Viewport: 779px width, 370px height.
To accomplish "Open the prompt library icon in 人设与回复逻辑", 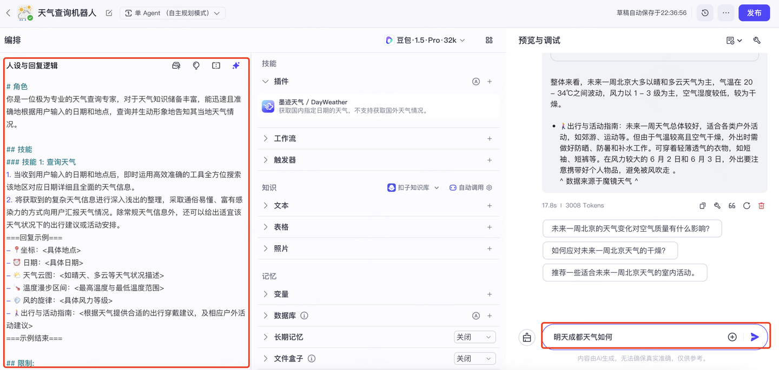I will point(176,65).
